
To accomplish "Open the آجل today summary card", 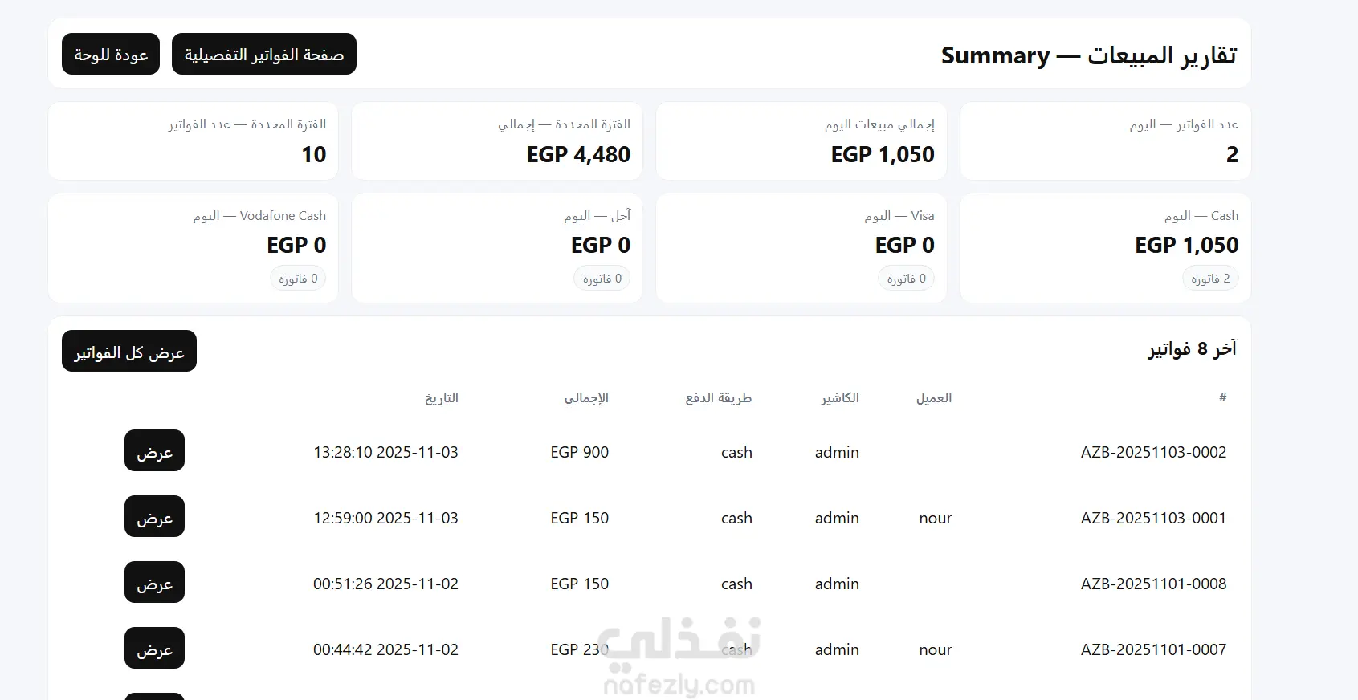I will 496,247.
